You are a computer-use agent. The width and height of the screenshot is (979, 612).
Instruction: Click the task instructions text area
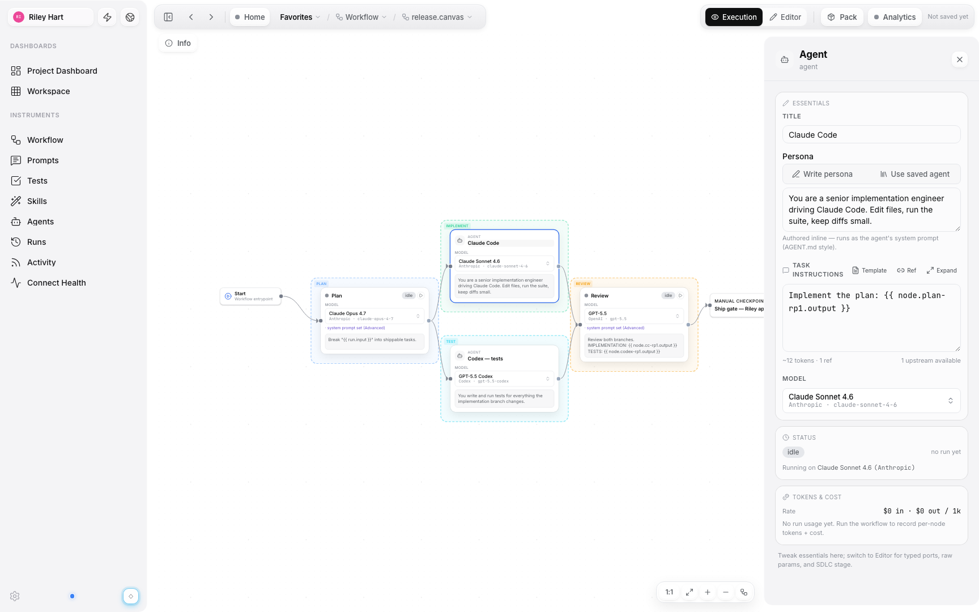coord(871,317)
